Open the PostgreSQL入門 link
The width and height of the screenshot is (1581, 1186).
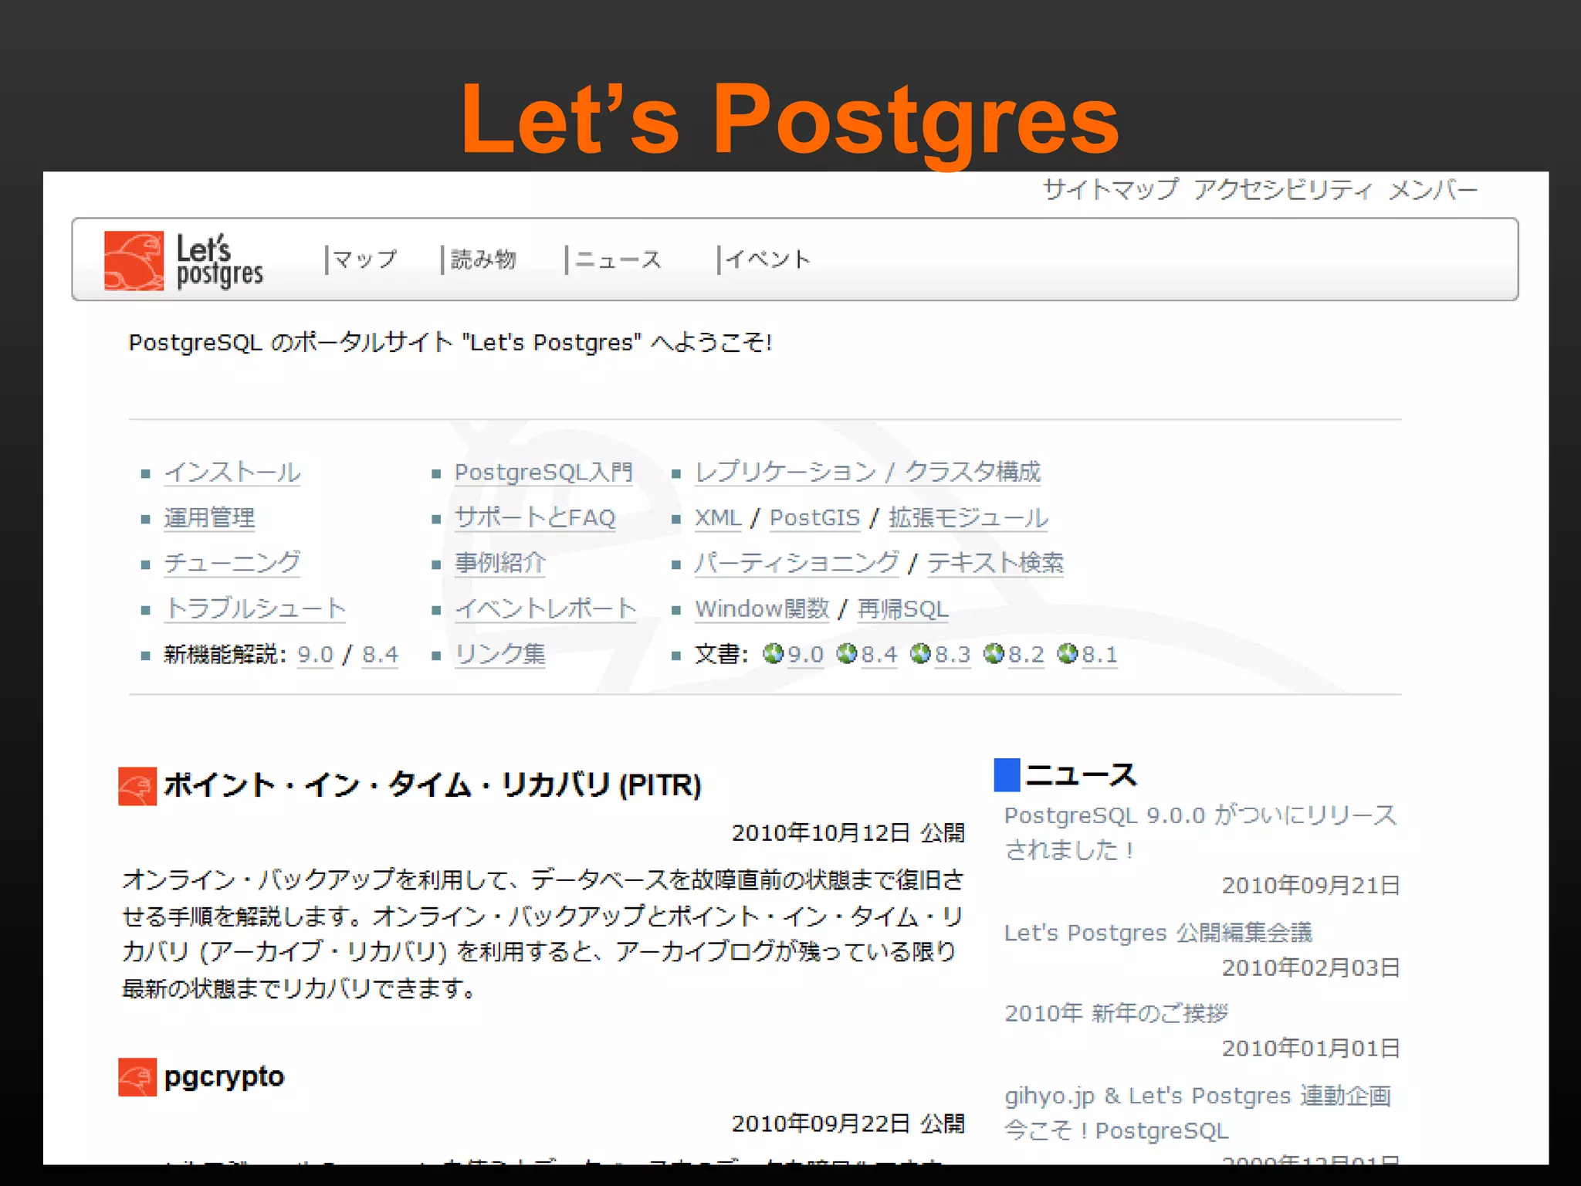[x=543, y=473]
